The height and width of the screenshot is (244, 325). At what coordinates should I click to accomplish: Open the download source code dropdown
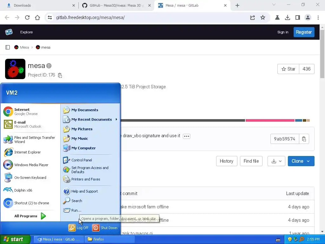point(276,161)
